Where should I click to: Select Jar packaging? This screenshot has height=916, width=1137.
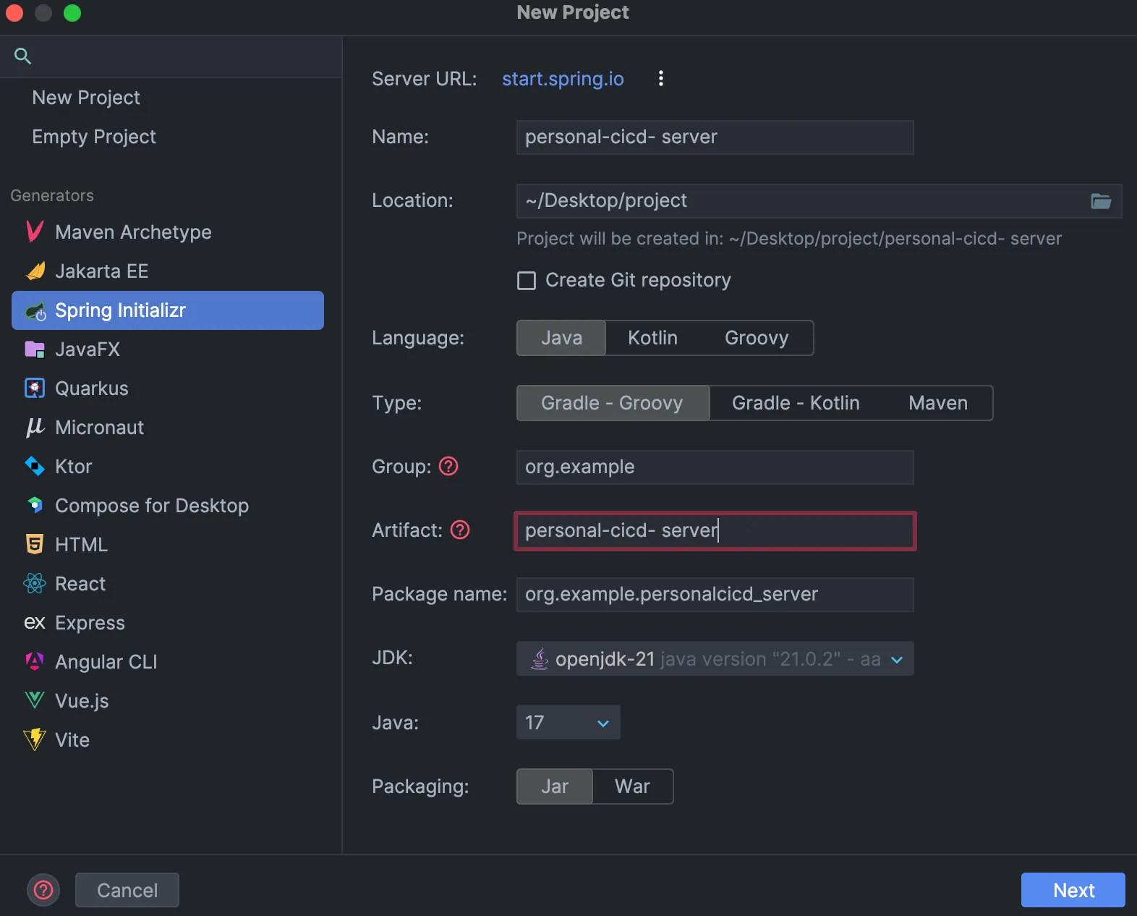[x=555, y=786]
